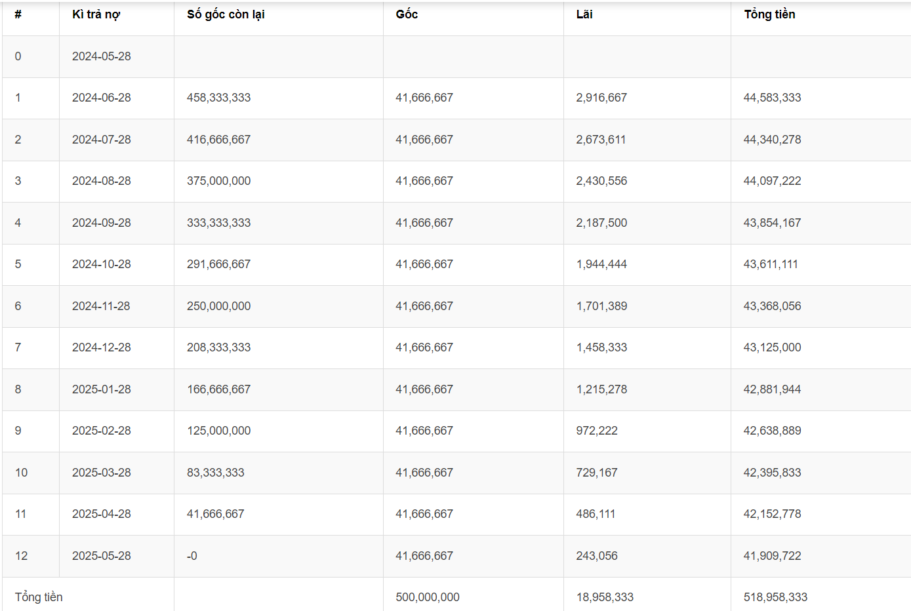
Task: Click the 'Kì trả nợ' column header
Action: tap(96, 14)
